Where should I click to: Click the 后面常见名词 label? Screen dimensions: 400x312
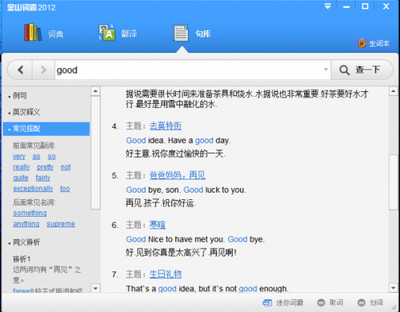[x=34, y=202]
